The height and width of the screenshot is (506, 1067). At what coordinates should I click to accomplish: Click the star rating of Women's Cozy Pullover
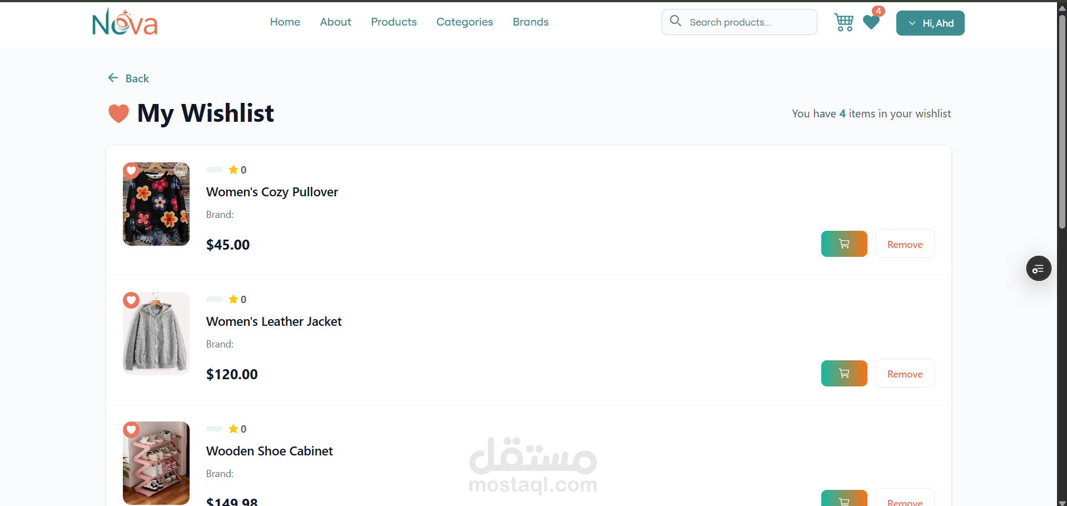point(237,170)
